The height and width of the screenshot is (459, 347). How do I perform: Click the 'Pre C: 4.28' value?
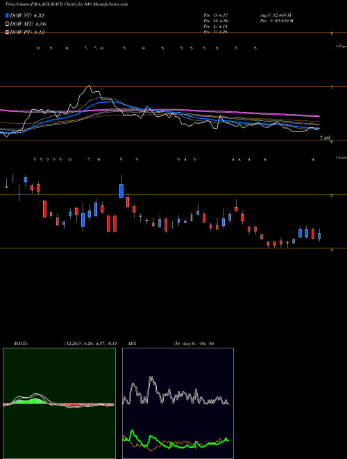(216, 32)
